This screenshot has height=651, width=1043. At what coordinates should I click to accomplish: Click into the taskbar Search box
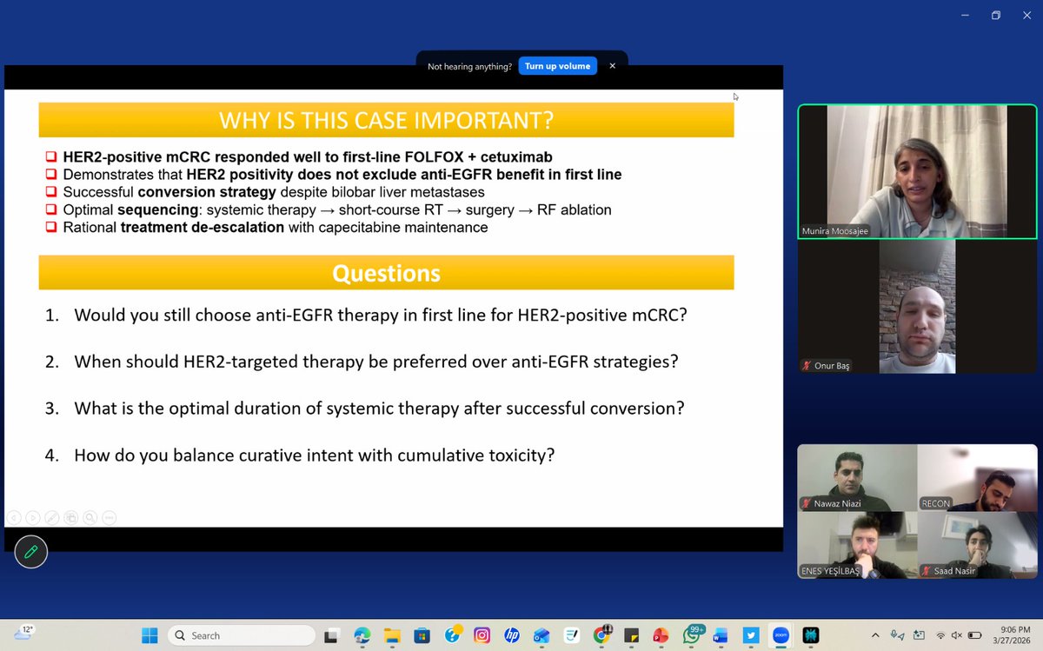242,634
